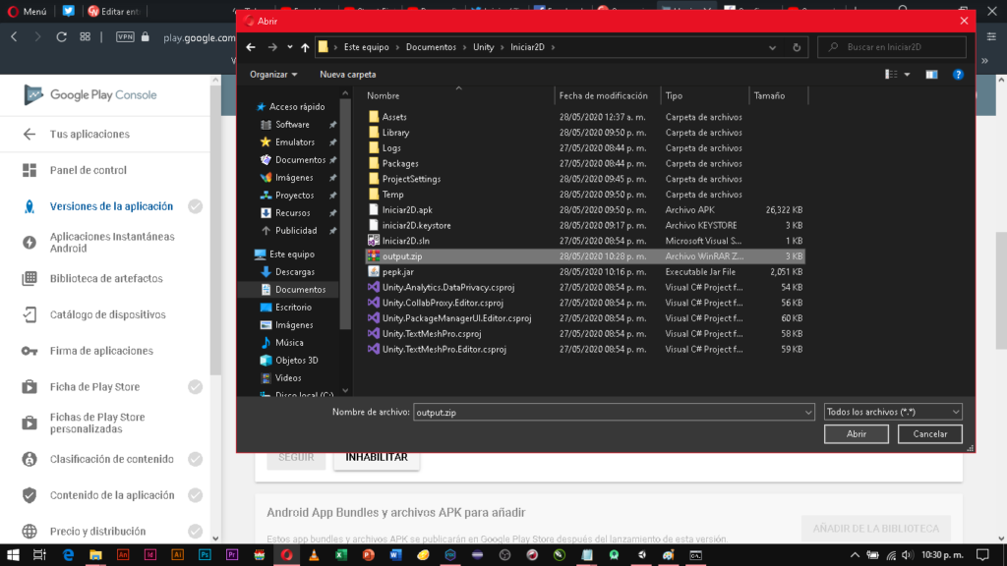1007x566 pixels.
Task: Select the pepk.jar file
Action: pyautogui.click(x=397, y=271)
